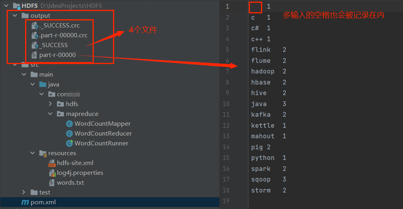This screenshot has height=209, width=403.
Task: Collapse the java source folder chevron
Action: click(x=33, y=84)
